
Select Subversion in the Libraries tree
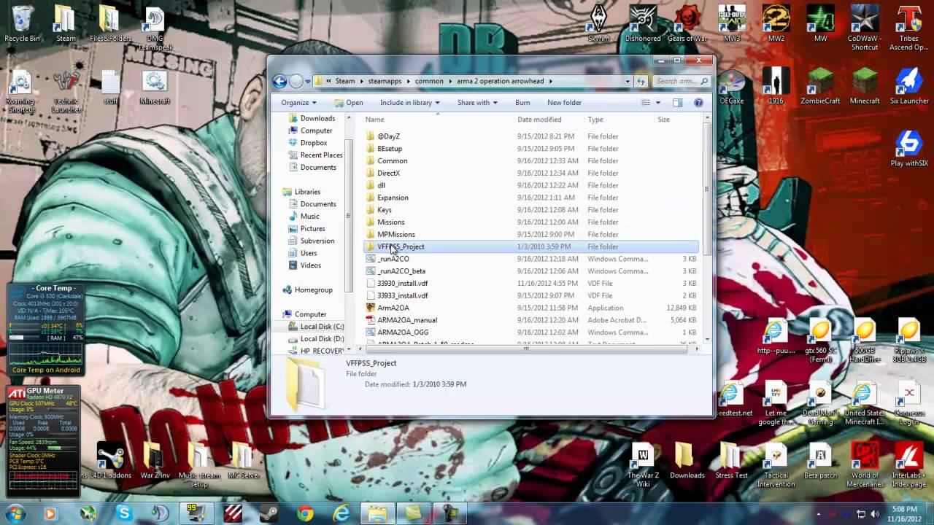[x=317, y=241]
